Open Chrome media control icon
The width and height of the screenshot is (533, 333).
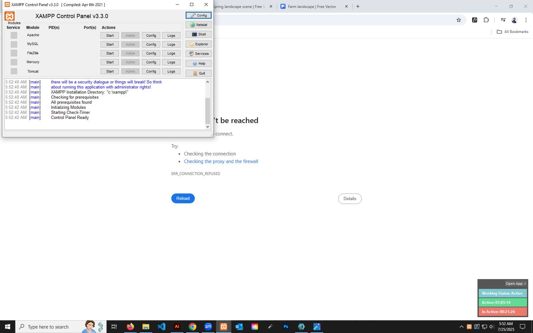coord(503,20)
